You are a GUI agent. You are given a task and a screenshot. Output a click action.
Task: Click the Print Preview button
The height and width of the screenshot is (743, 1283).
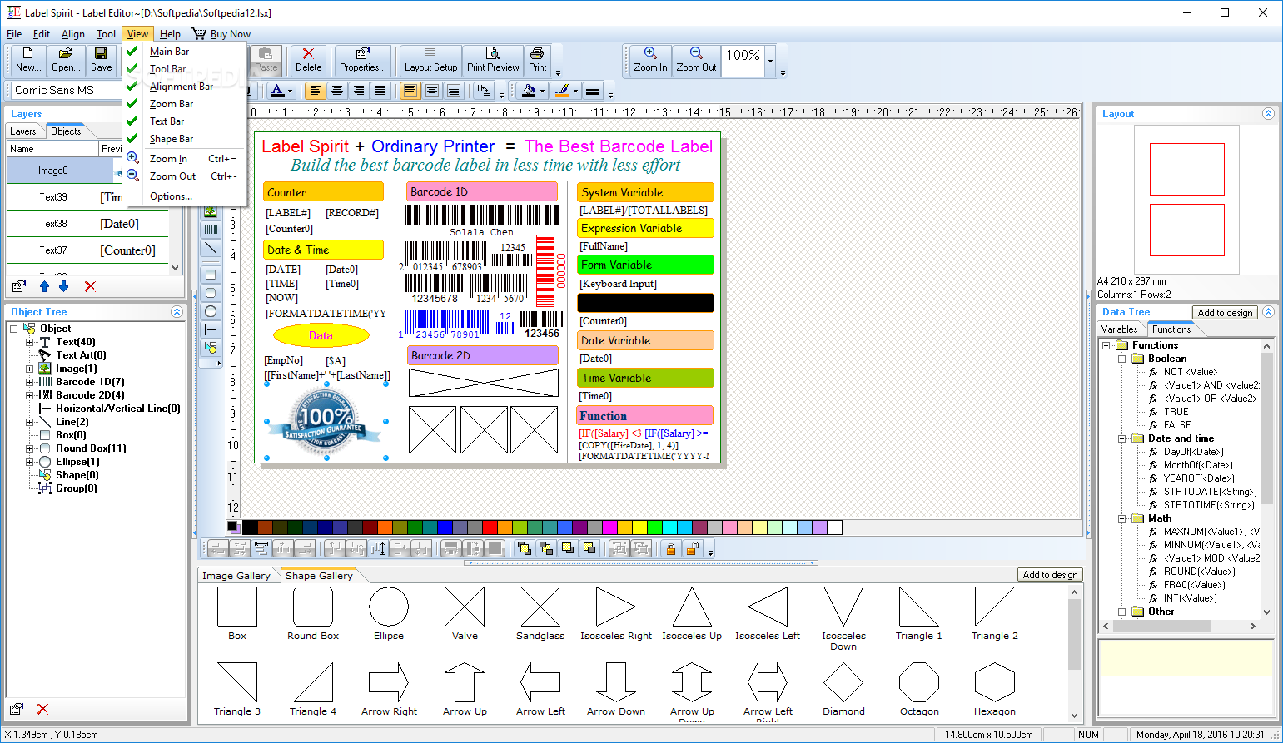click(493, 60)
